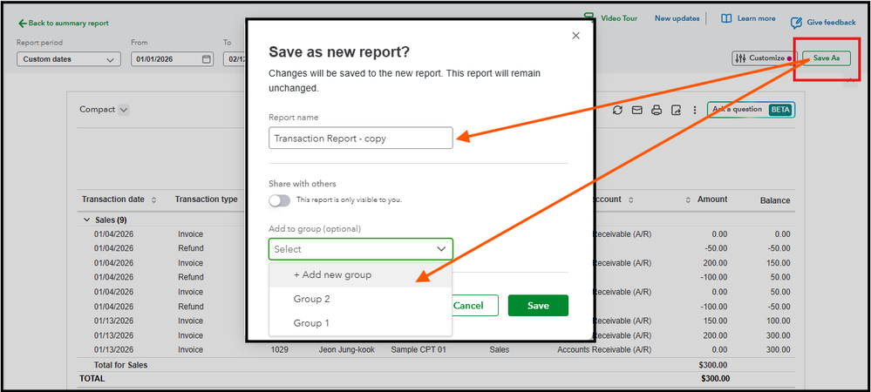Click the Total for Sales row label

pyautogui.click(x=120, y=365)
